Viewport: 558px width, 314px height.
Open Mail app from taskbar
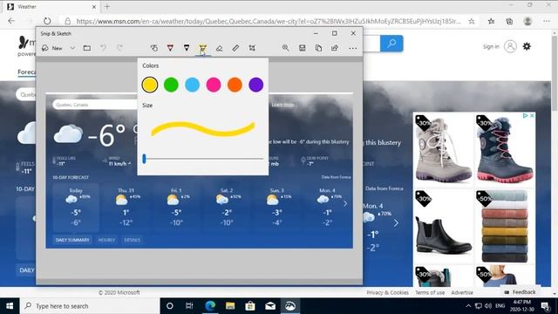(270, 306)
